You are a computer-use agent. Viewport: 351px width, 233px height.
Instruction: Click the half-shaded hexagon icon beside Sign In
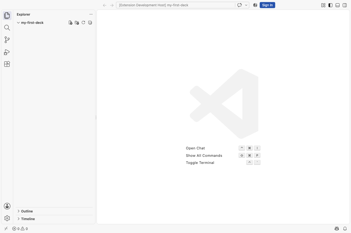coord(255,5)
